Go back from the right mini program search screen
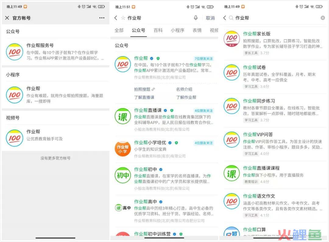The height and width of the screenshot is (242, 329). pos(225,18)
